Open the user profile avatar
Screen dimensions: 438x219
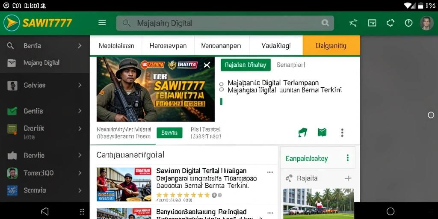pos(426,23)
